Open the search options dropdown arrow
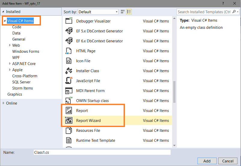The image size is (241, 166). pyautogui.click(x=238, y=12)
